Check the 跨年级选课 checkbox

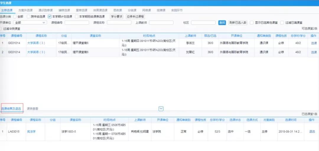tap(29, 17)
